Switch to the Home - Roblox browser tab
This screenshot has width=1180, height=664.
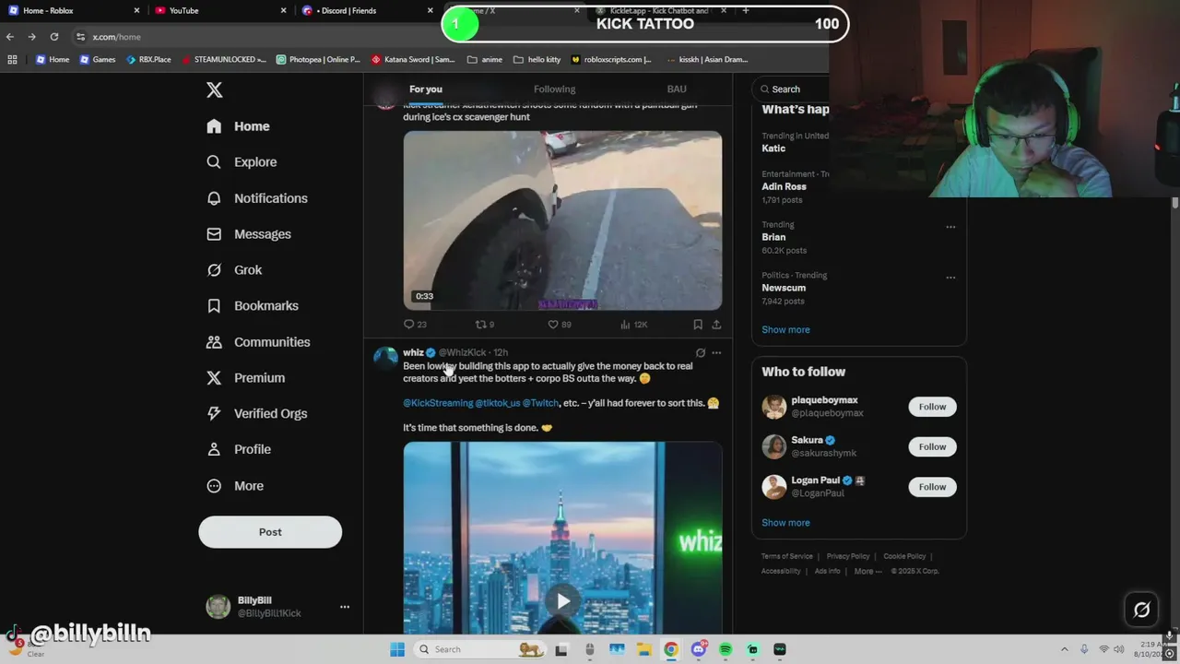(x=72, y=10)
